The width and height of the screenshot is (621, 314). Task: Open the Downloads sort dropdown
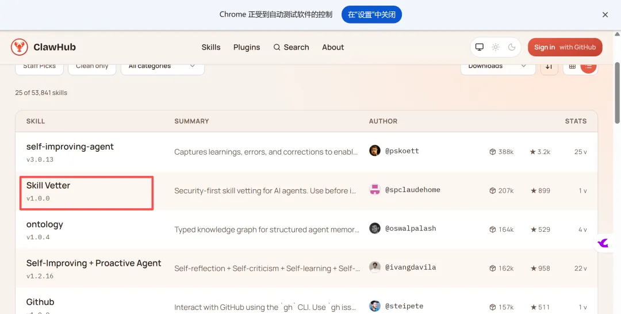click(x=498, y=67)
